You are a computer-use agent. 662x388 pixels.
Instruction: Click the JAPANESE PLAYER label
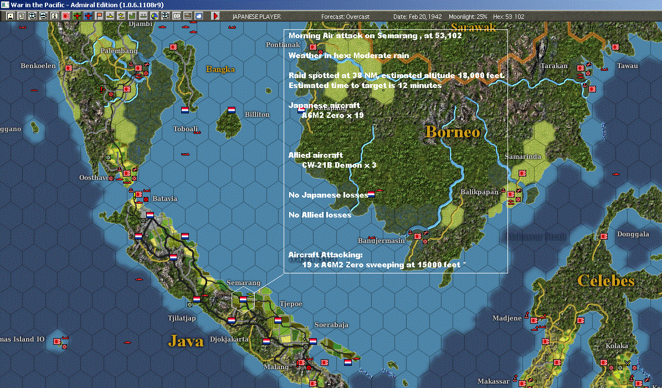[256, 17]
